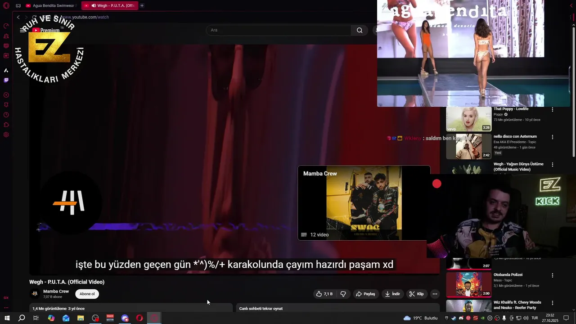
Task: Focus the YouTube Ara search field
Action: [x=279, y=30]
